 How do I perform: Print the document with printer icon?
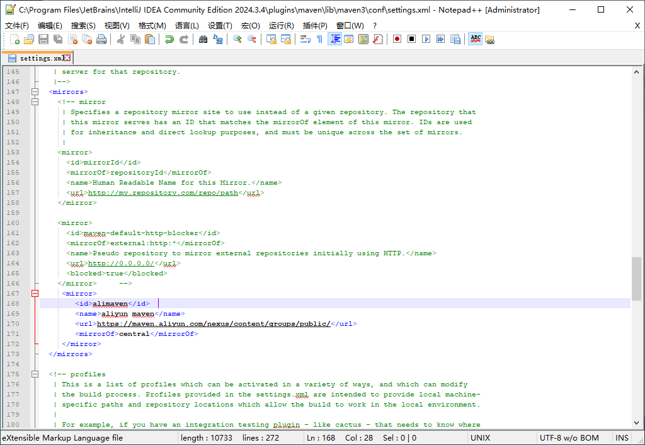click(x=101, y=39)
